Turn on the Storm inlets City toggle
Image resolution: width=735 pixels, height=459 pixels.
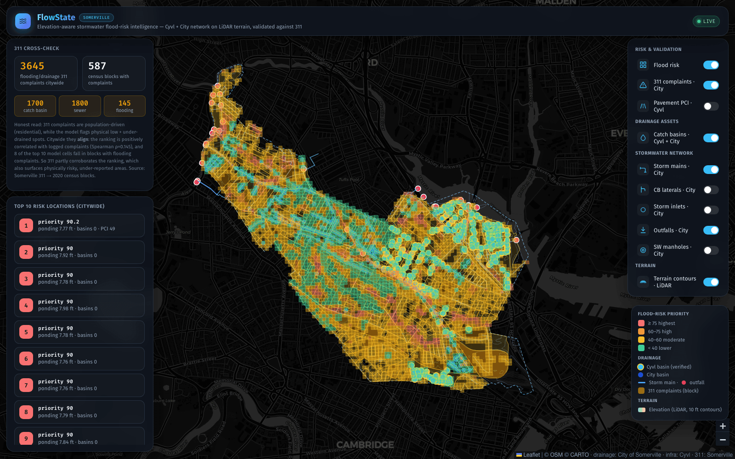[x=711, y=210]
